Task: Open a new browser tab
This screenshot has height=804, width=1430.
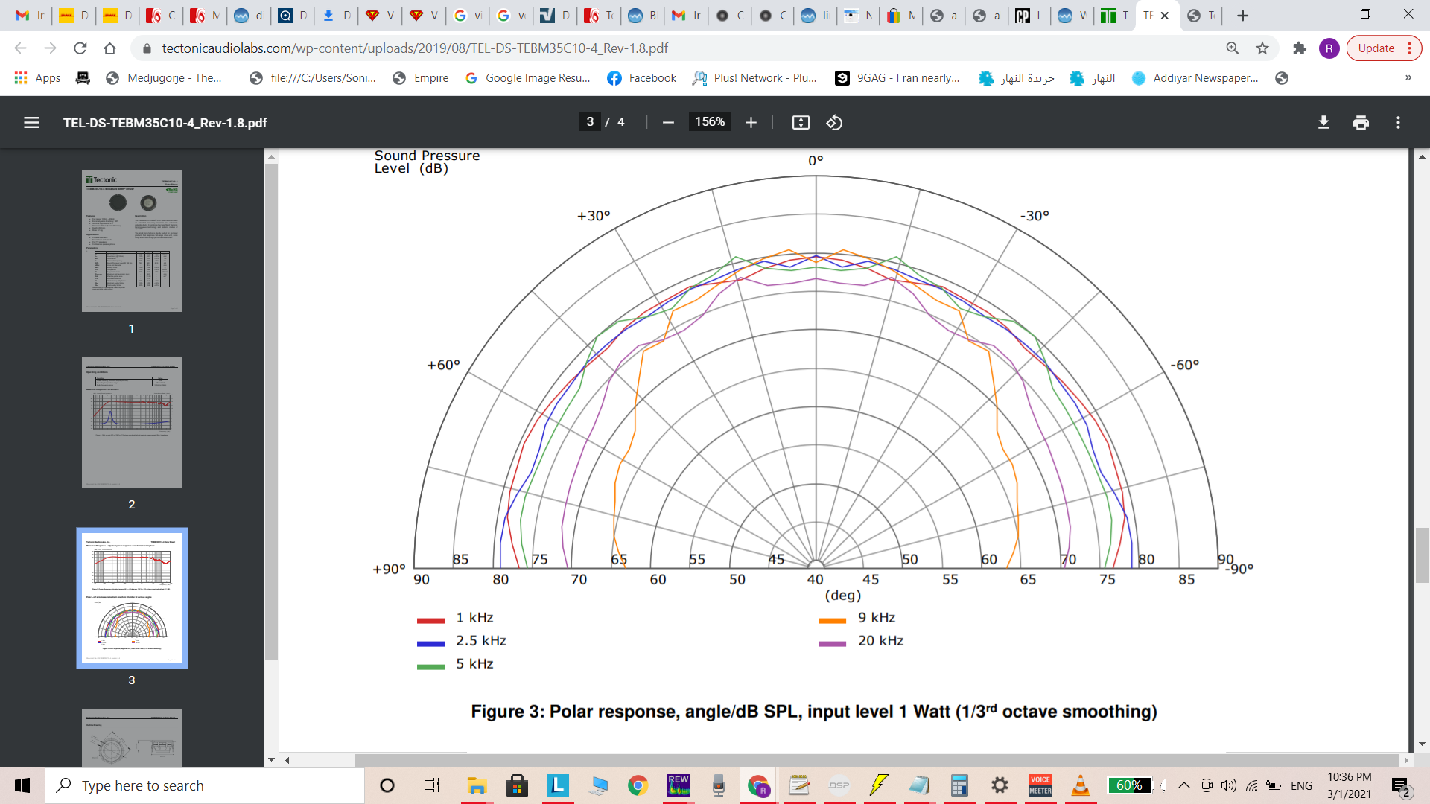Action: click(x=1242, y=16)
